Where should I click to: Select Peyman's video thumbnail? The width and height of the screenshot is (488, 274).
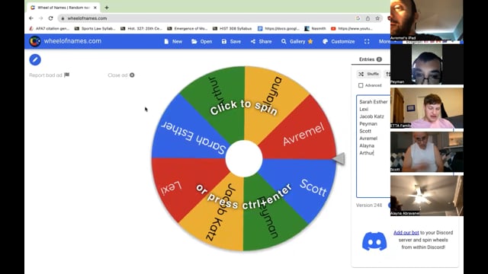pos(427,65)
